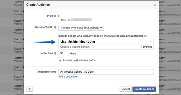Screen dimensions: 181x95
Task: Click the info icon beside Website Traffic
Action: point(55,27)
